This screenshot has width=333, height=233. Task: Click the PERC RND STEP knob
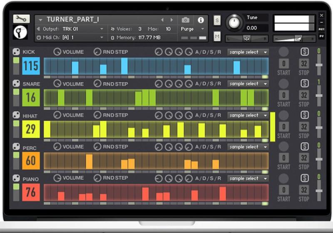click(97, 147)
